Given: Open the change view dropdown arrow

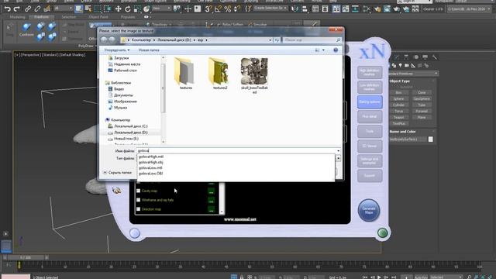Looking at the screenshot, I should click(323, 50).
